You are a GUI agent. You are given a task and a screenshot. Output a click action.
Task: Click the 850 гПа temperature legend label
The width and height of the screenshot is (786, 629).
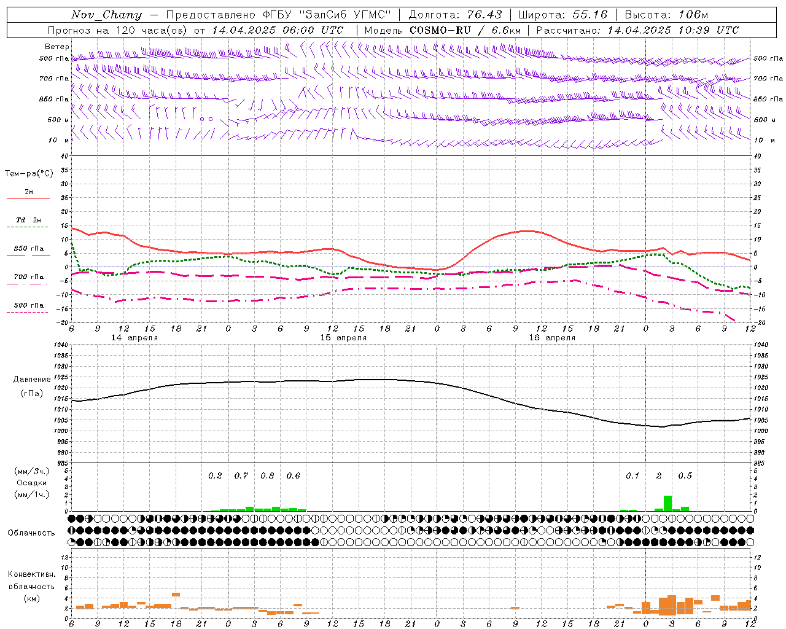(29, 249)
